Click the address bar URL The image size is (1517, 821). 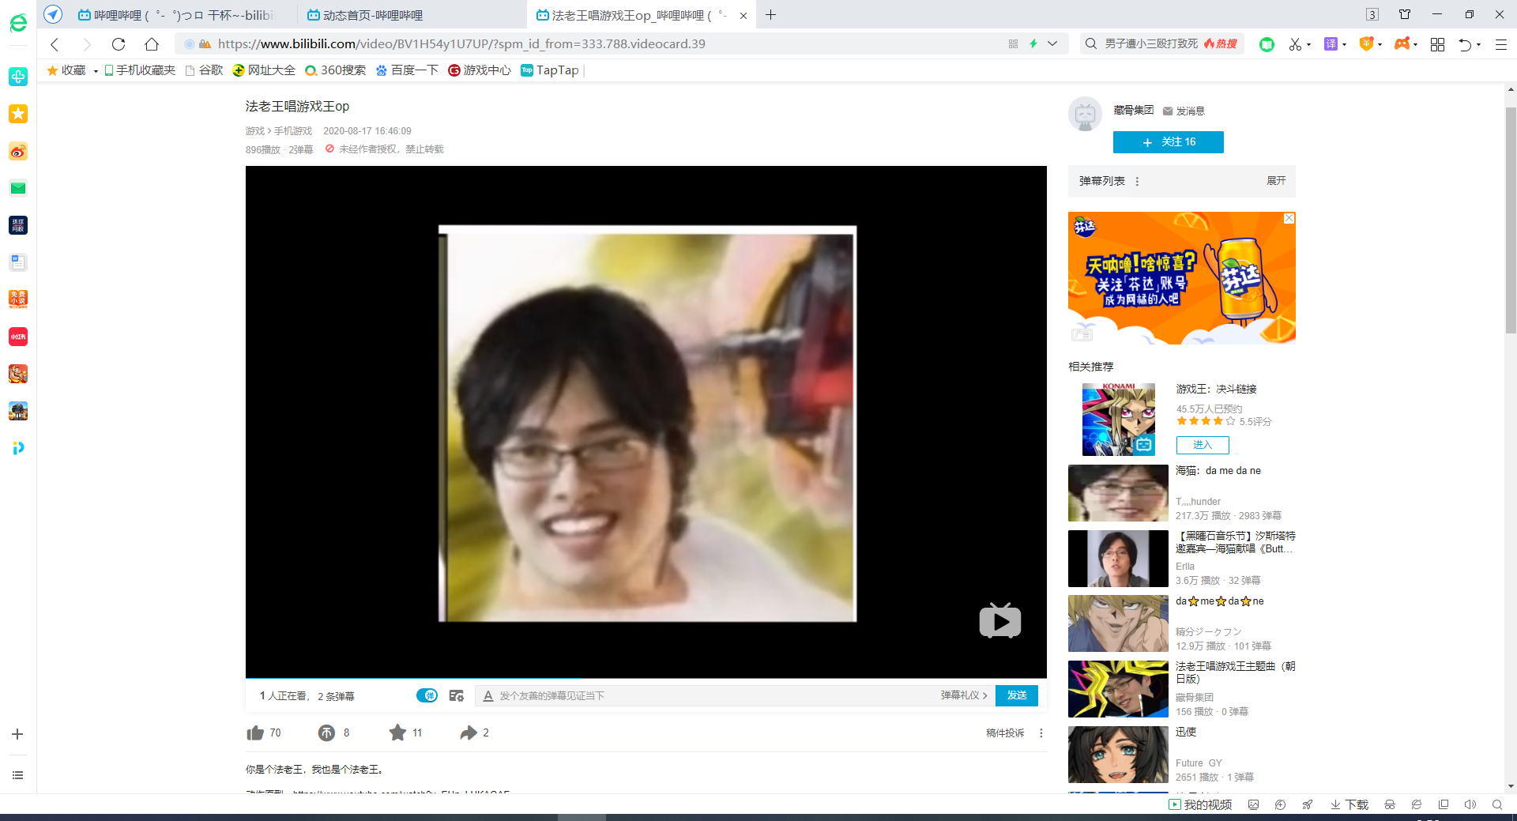click(461, 44)
